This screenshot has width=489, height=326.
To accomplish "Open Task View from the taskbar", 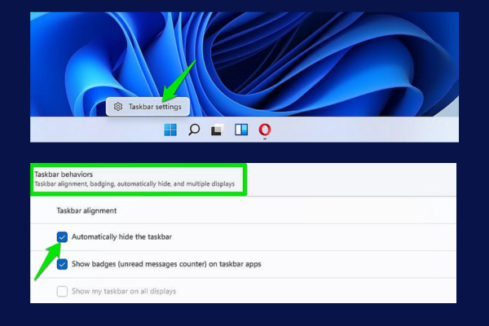I will click(218, 130).
